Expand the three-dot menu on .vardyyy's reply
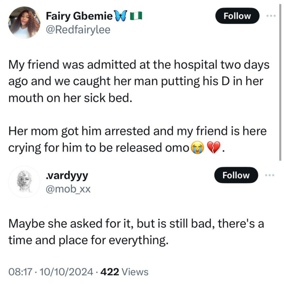This screenshot has height=284, width=284. (271, 176)
